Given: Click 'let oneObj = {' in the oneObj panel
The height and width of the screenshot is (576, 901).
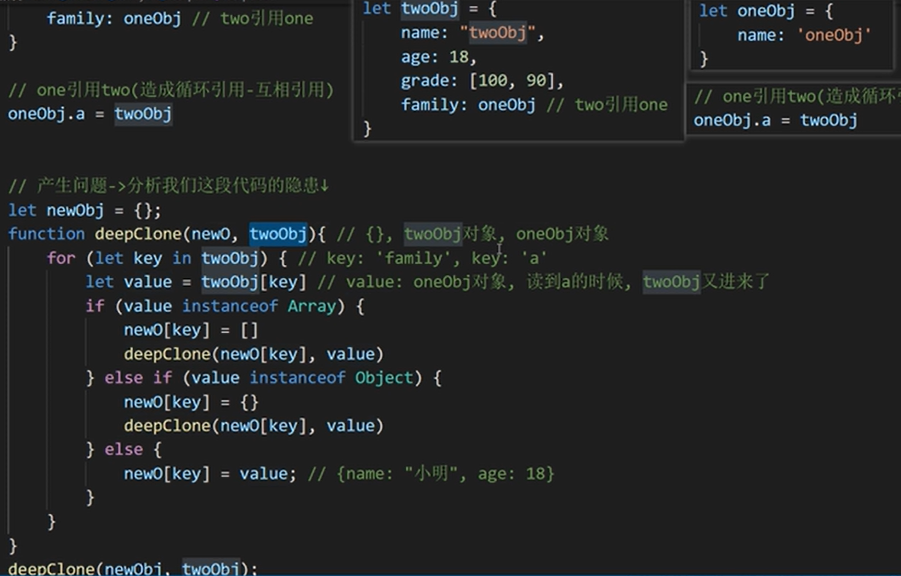Looking at the screenshot, I should pyautogui.click(x=766, y=11).
